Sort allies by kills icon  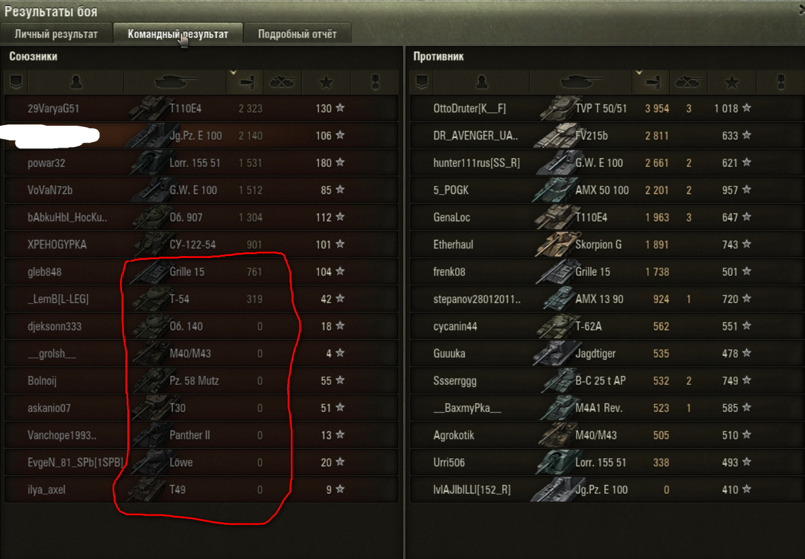point(283,81)
